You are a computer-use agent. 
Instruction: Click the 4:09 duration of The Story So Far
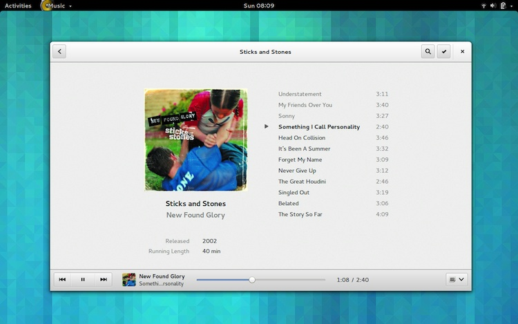coord(382,214)
